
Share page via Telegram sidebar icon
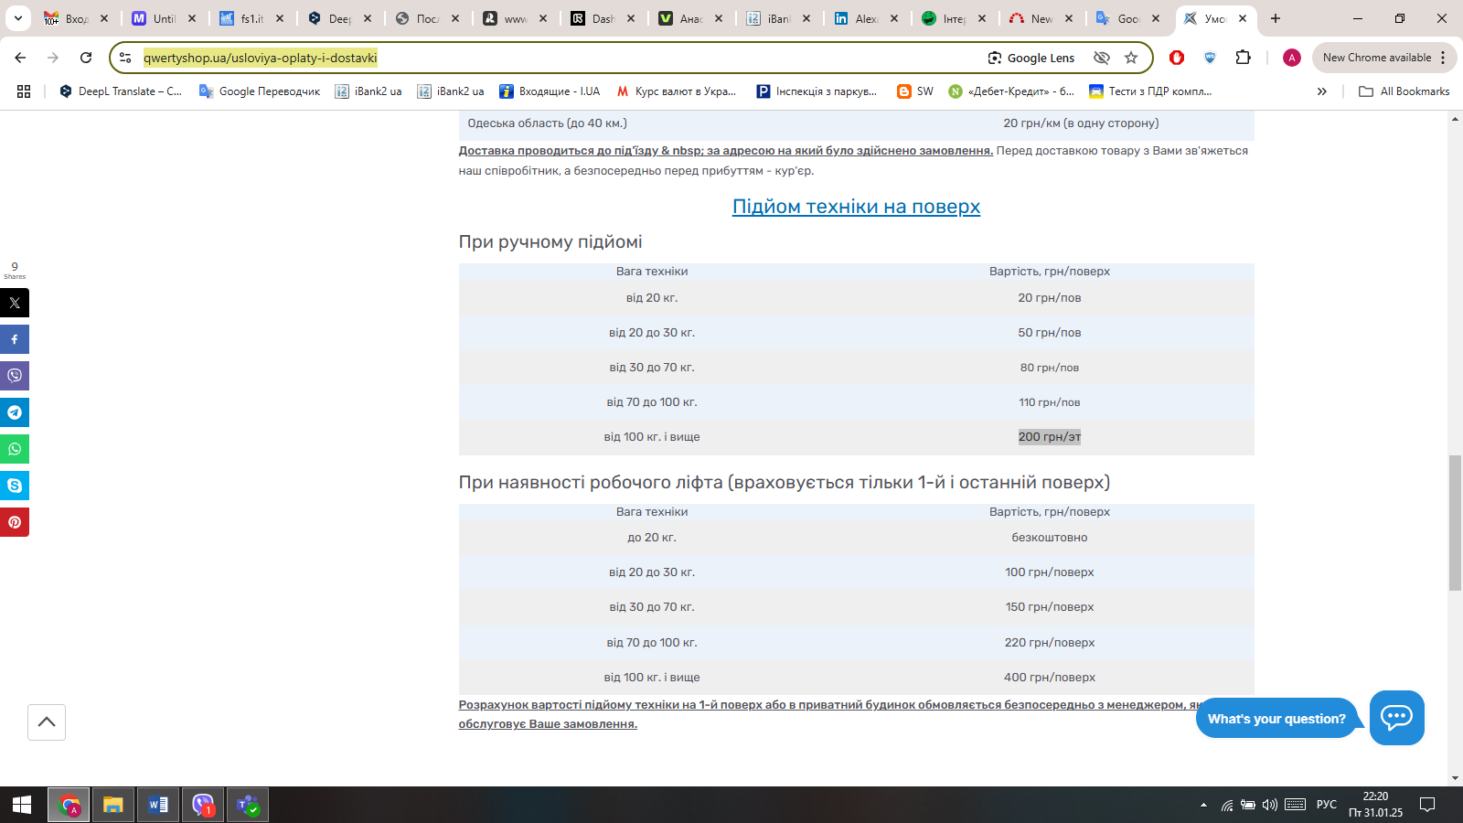(15, 412)
